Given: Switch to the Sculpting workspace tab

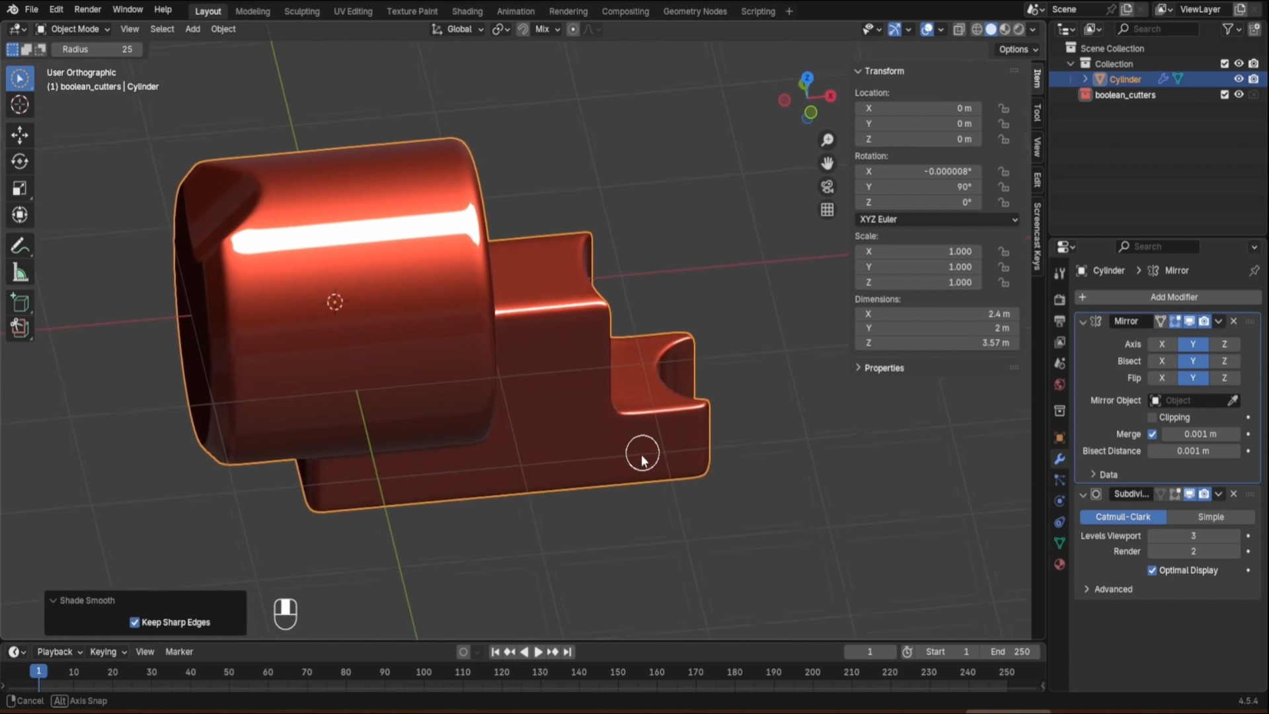Looking at the screenshot, I should coord(301,11).
